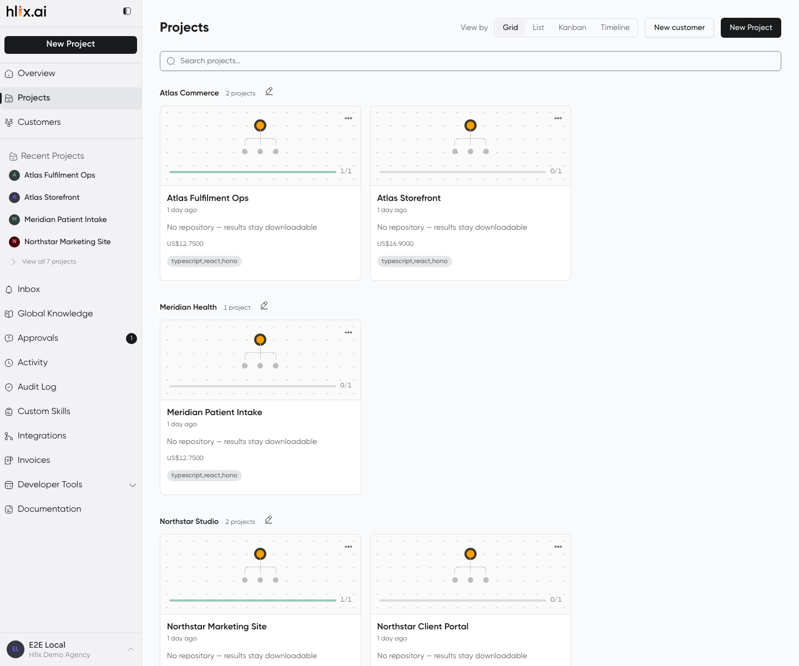Image resolution: width=799 pixels, height=666 pixels.
Task: Click the Overview home icon
Action: click(9, 74)
